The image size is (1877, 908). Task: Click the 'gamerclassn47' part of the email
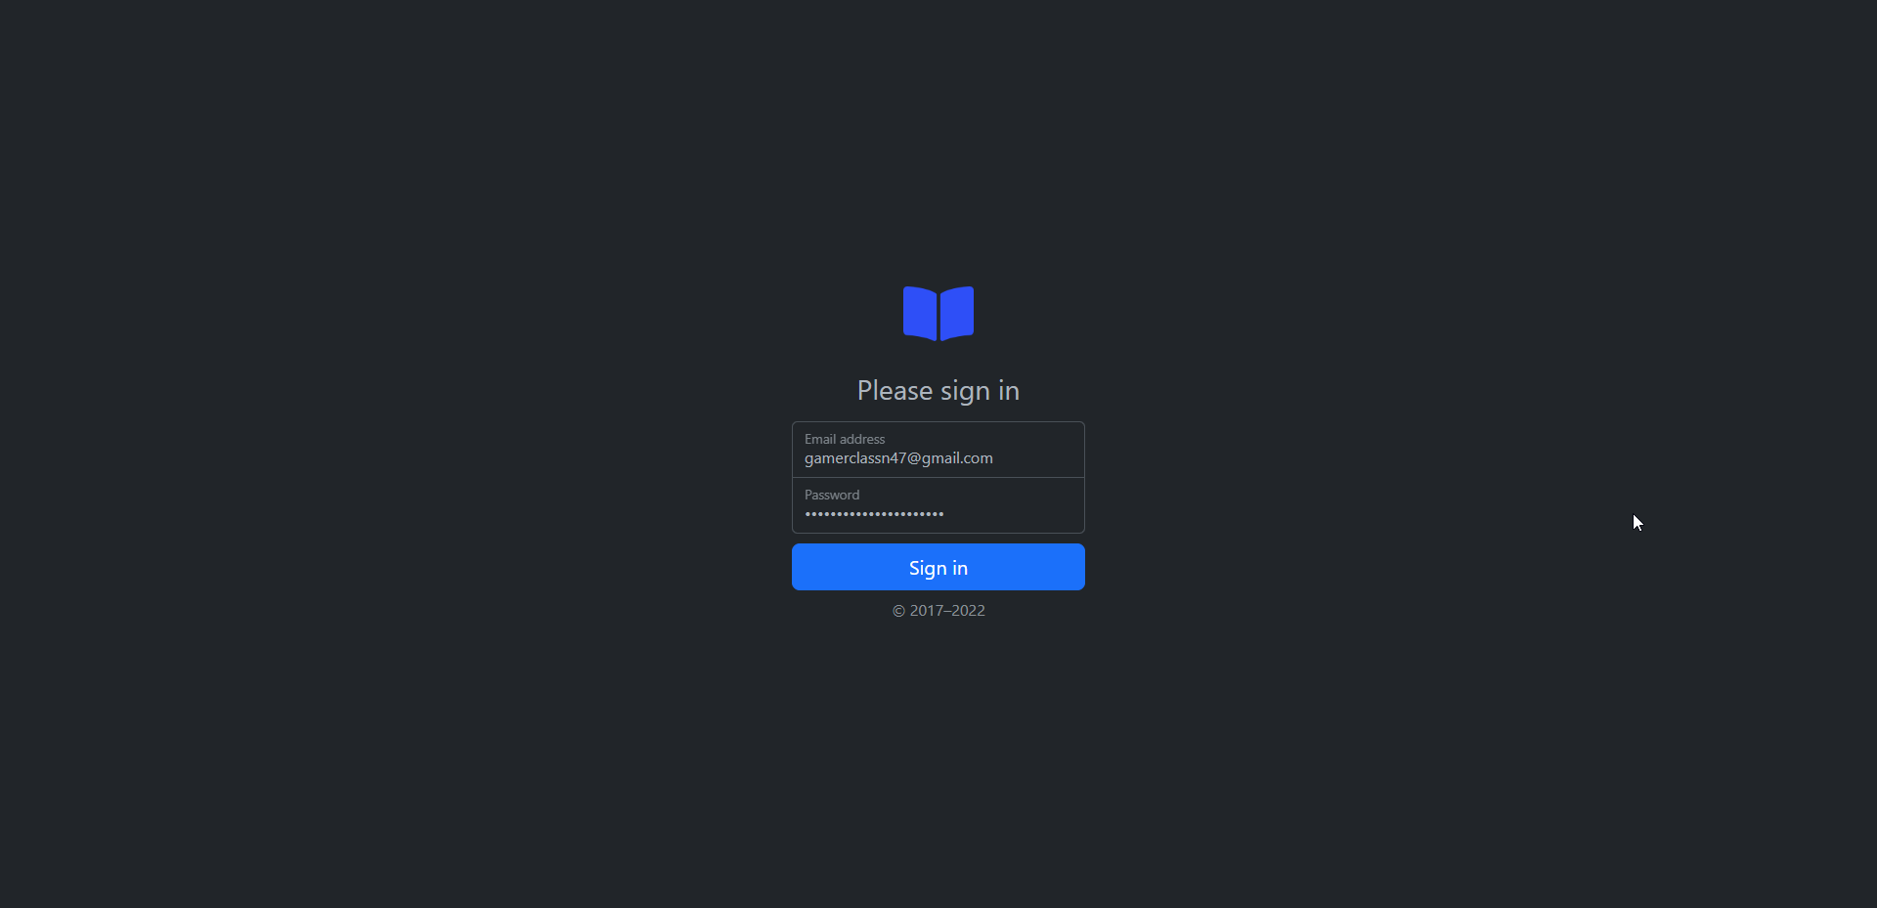[855, 458]
